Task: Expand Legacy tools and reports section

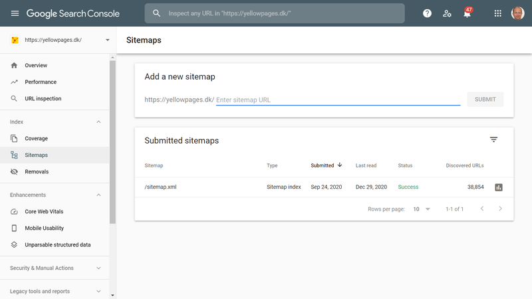Action: coord(98,292)
